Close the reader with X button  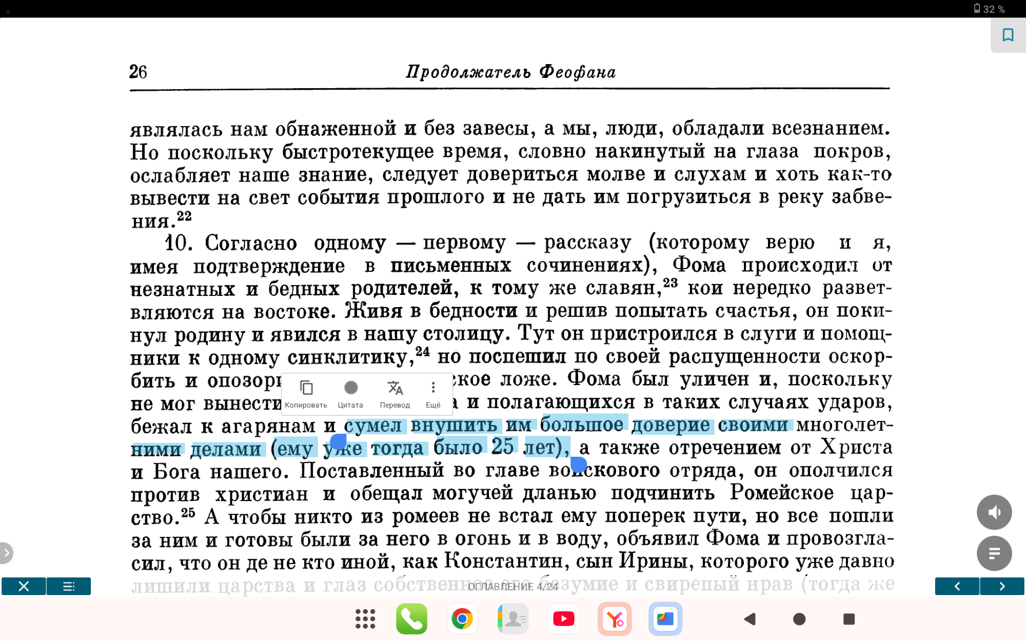(x=24, y=587)
